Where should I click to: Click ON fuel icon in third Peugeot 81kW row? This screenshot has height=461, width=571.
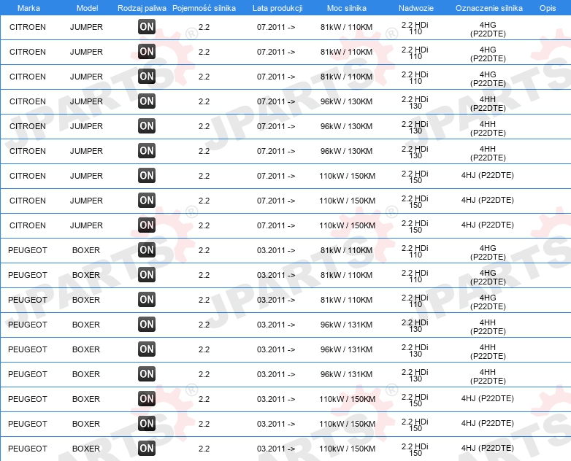147,299
